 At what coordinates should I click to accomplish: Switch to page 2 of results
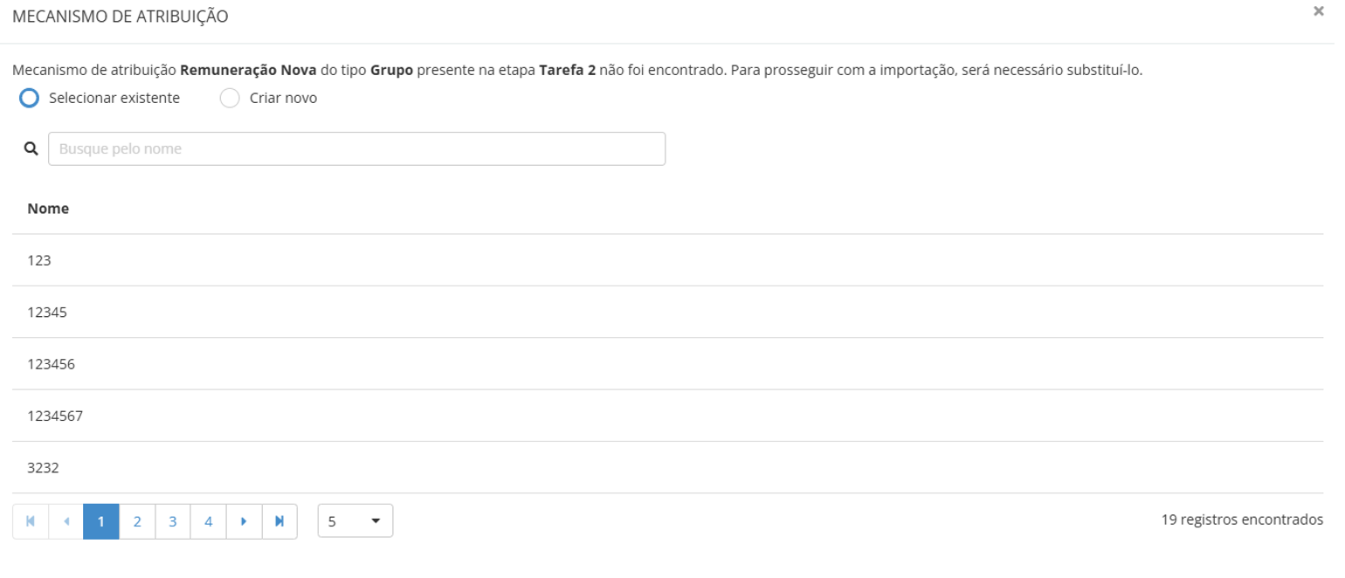pos(137,521)
